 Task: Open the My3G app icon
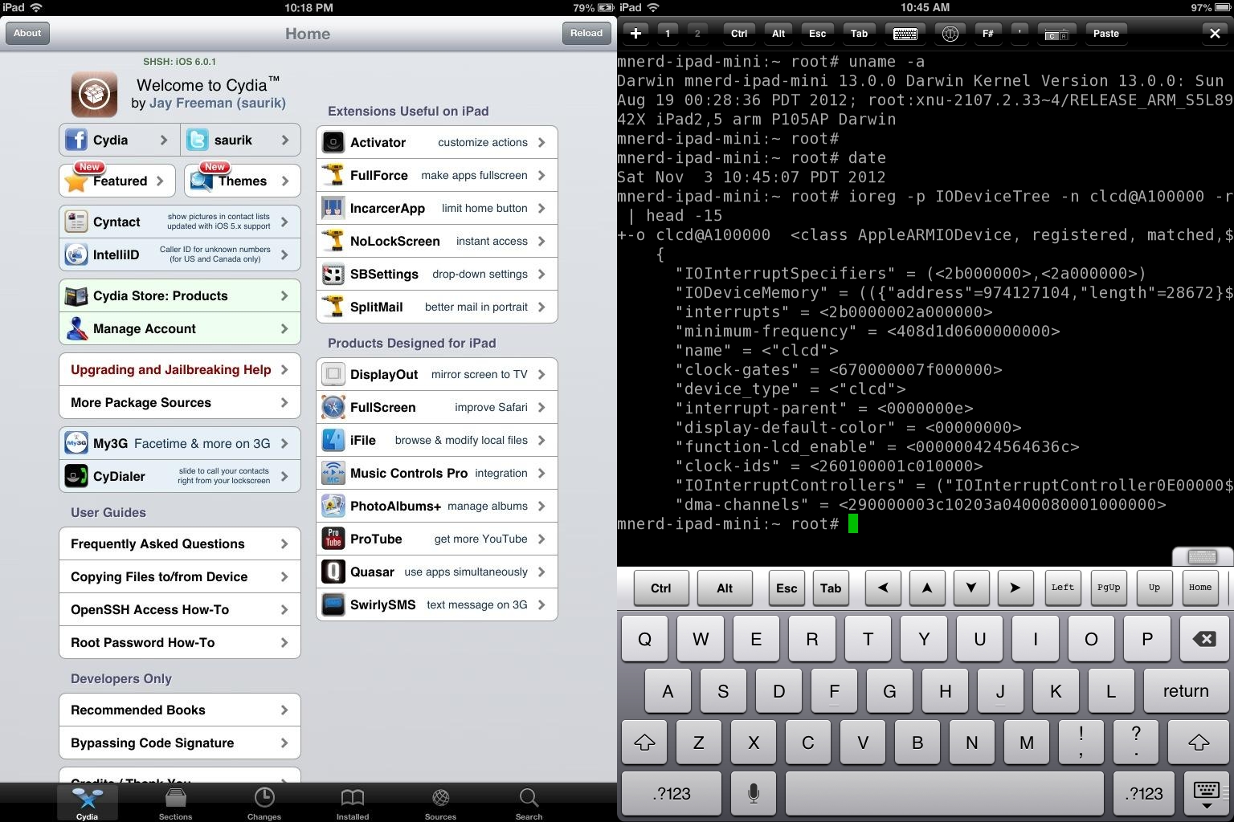[x=76, y=443]
